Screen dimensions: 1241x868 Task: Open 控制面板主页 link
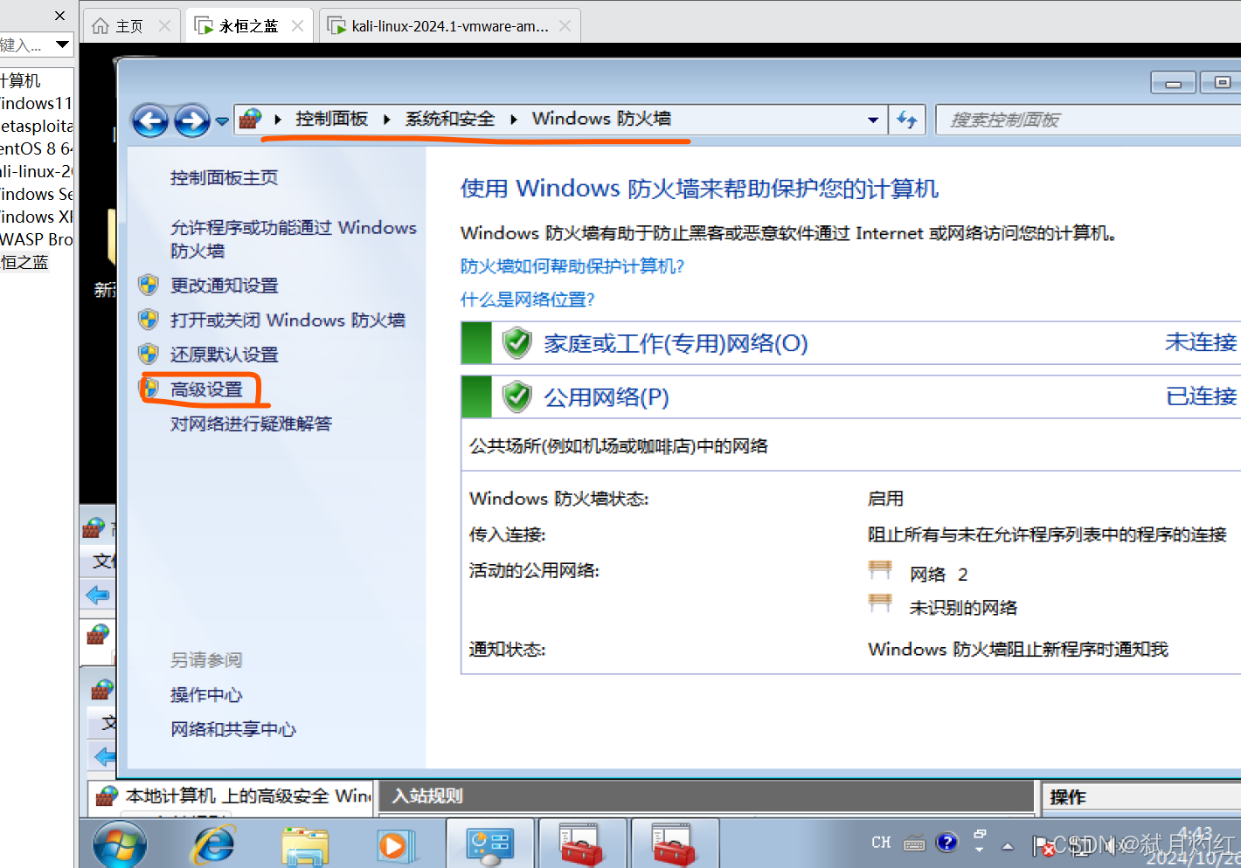tap(224, 178)
